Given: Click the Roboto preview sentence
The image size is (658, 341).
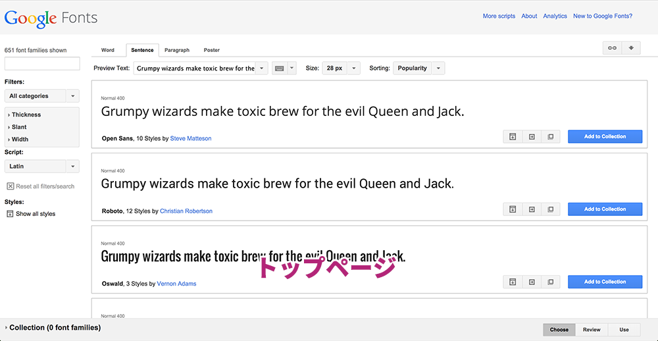Looking at the screenshot, I should (278, 184).
